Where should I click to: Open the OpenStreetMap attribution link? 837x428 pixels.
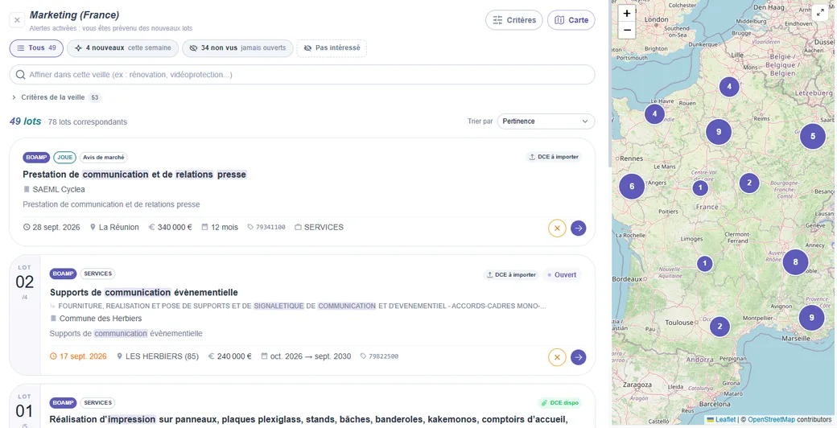[x=771, y=420]
